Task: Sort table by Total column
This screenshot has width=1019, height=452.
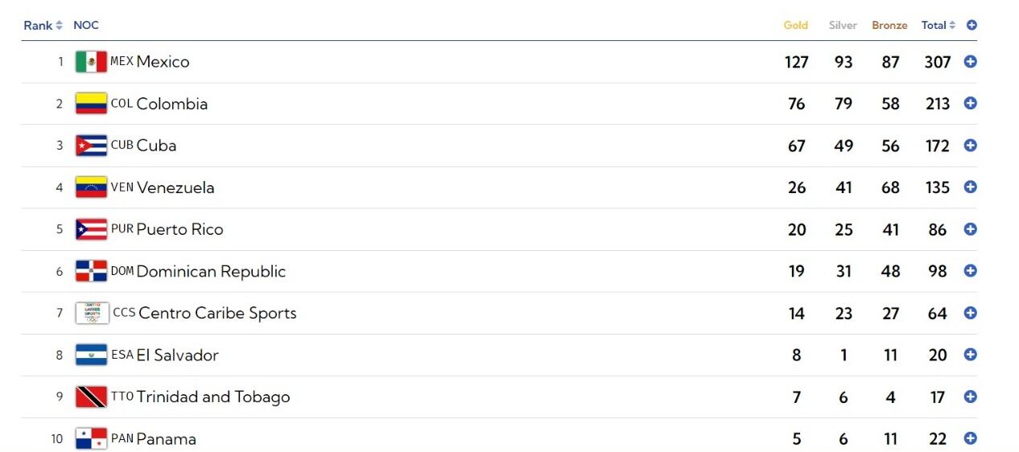Action: (x=939, y=25)
